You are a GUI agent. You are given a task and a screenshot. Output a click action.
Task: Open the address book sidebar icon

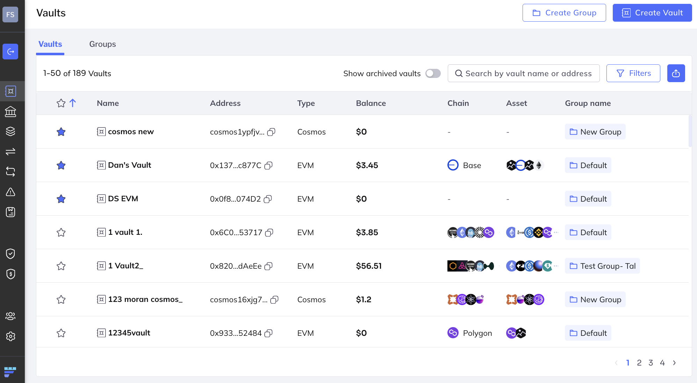(10, 212)
